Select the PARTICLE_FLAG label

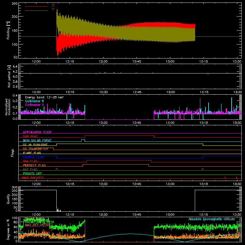point(34,165)
